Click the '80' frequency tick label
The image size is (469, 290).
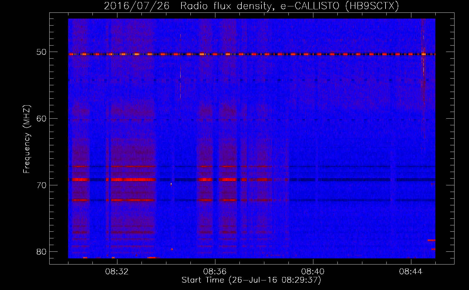(x=42, y=252)
